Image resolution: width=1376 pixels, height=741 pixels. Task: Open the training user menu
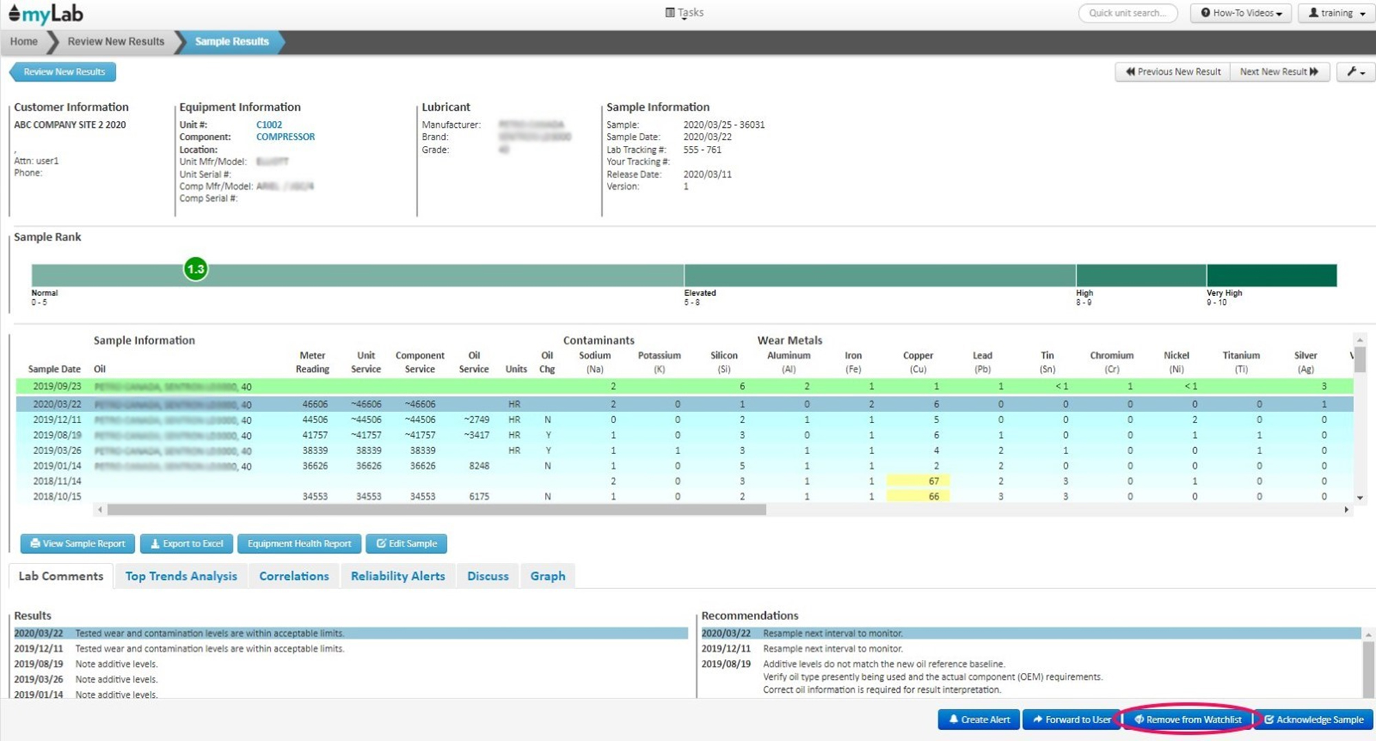click(1336, 13)
